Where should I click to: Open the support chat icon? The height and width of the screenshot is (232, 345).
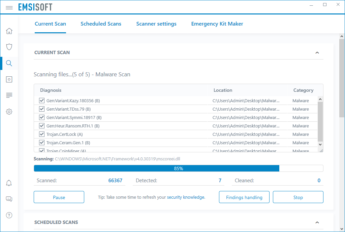pos(9,199)
